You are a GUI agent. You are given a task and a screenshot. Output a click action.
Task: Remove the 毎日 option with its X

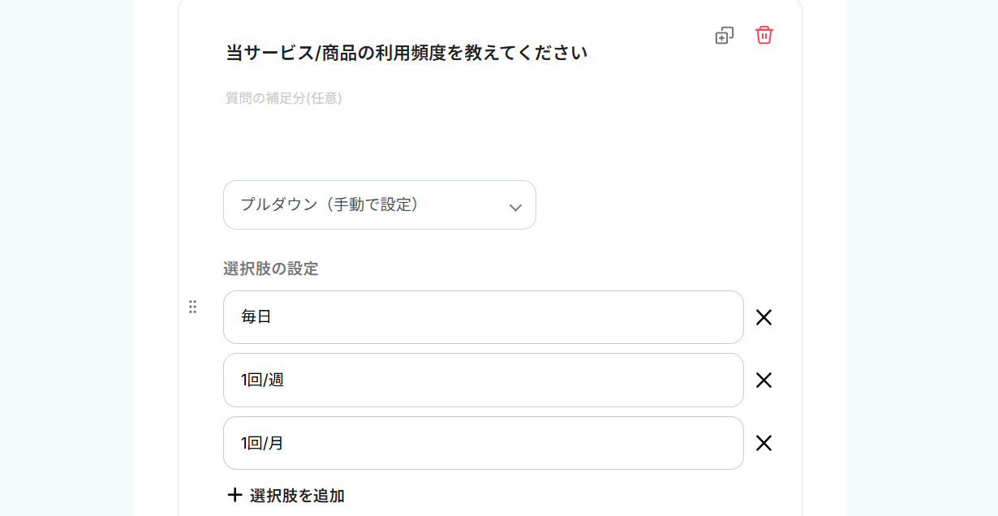(x=764, y=317)
